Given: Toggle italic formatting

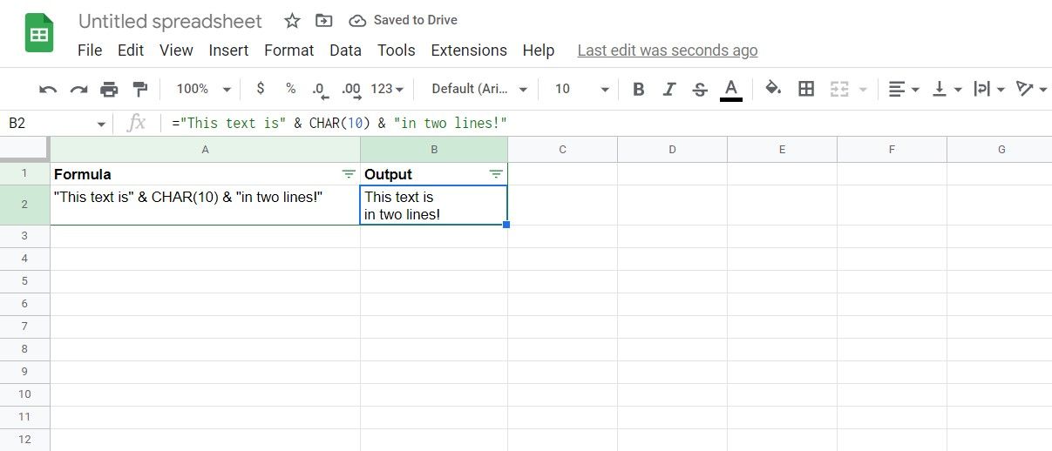Looking at the screenshot, I should [x=669, y=89].
